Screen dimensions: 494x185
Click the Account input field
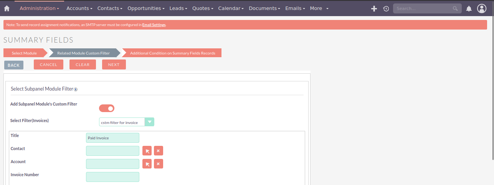coord(112,164)
